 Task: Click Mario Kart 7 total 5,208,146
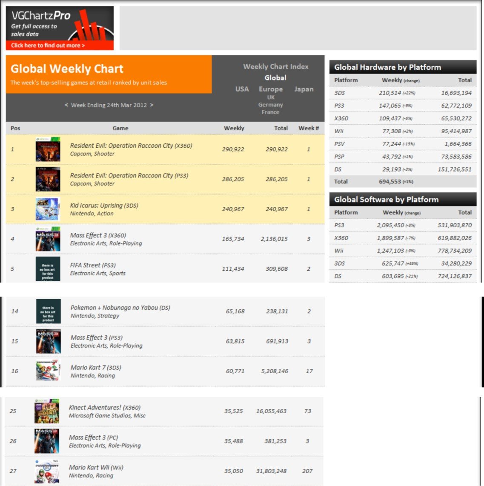[275, 371]
